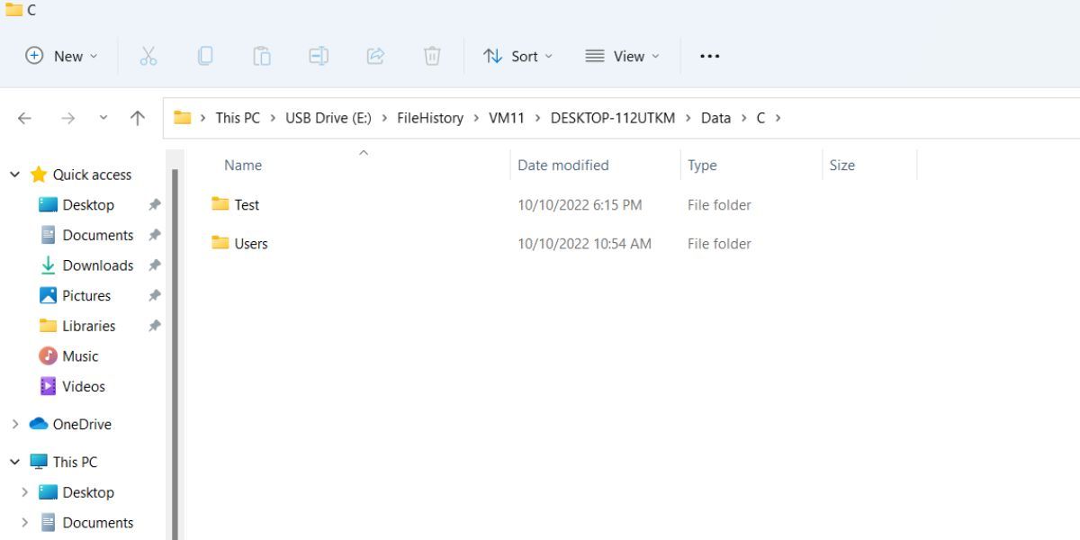The image size is (1080, 540).
Task: Click the Copy icon in toolbar
Action: (205, 56)
